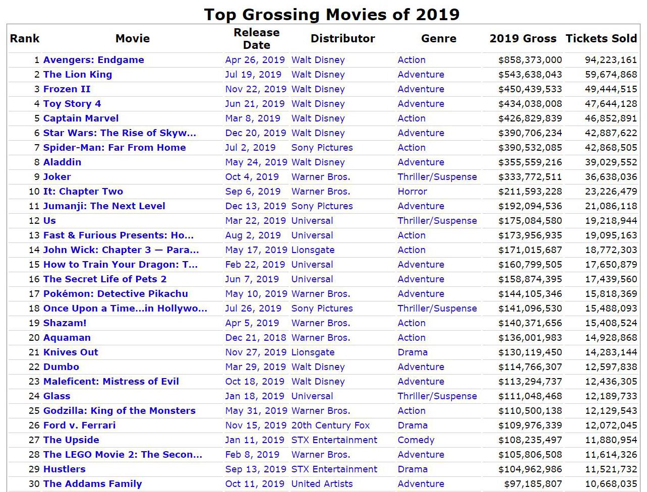The image size is (647, 492).
Task: Click Drama genre in Knives Out row
Action: tap(413, 352)
